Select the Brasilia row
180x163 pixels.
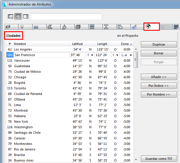(70, 155)
